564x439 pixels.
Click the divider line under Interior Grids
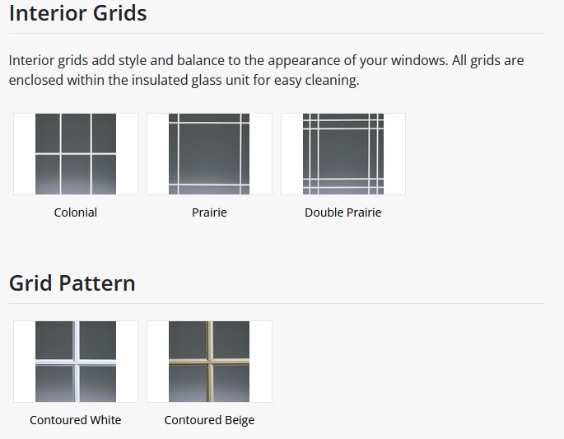coord(277,34)
